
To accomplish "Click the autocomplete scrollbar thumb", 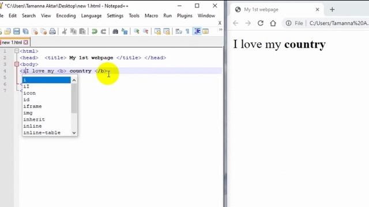I will (x=74, y=98).
